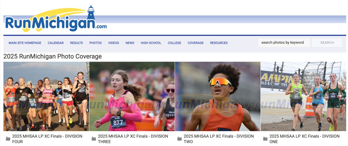Click folder icon beside DIVISION ONE album
348x146 pixels.
tap(265, 139)
